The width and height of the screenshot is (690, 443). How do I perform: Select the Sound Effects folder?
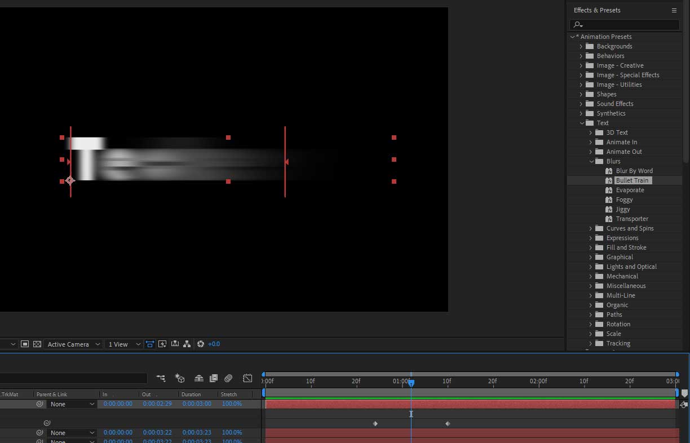point(615,104)
